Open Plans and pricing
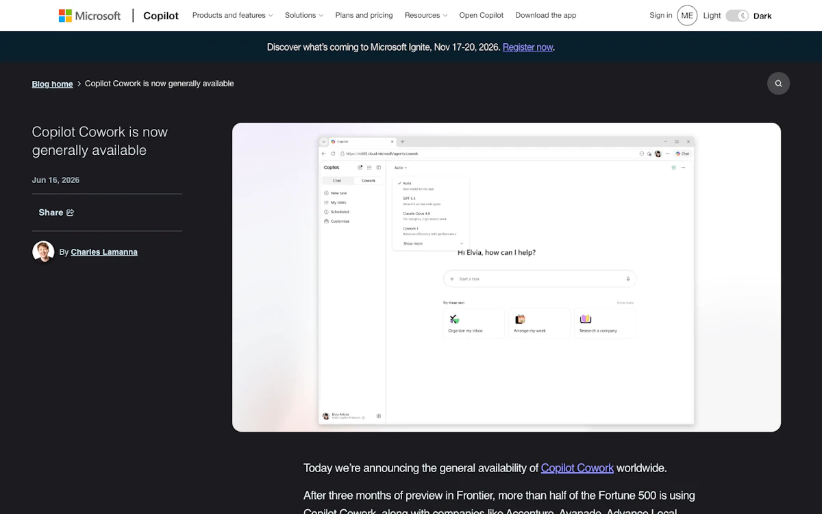 point(364,15)
